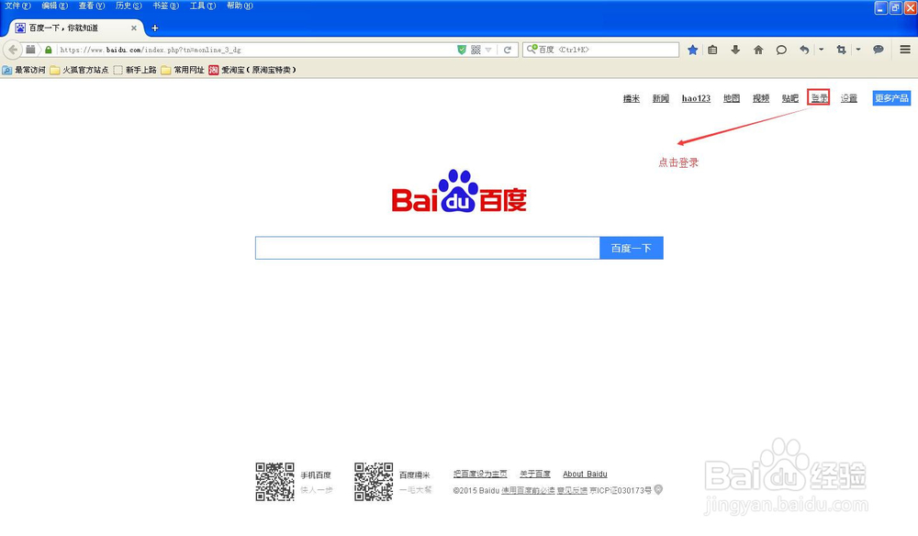The image size is (918, 536).
Task: Bookmark this page with the star icon
Action: coord(692,50)
